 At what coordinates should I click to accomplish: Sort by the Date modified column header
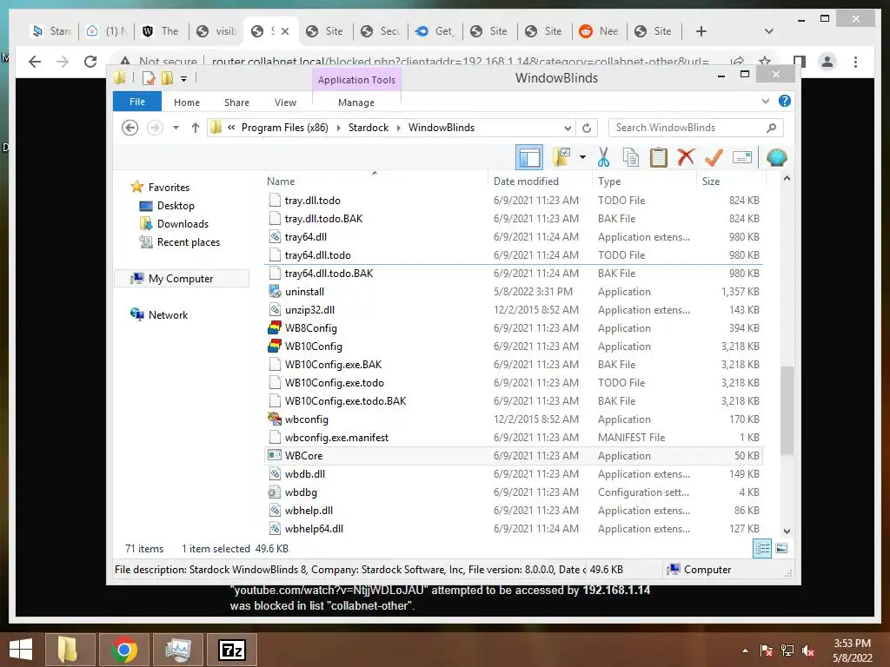click(540, 182)
